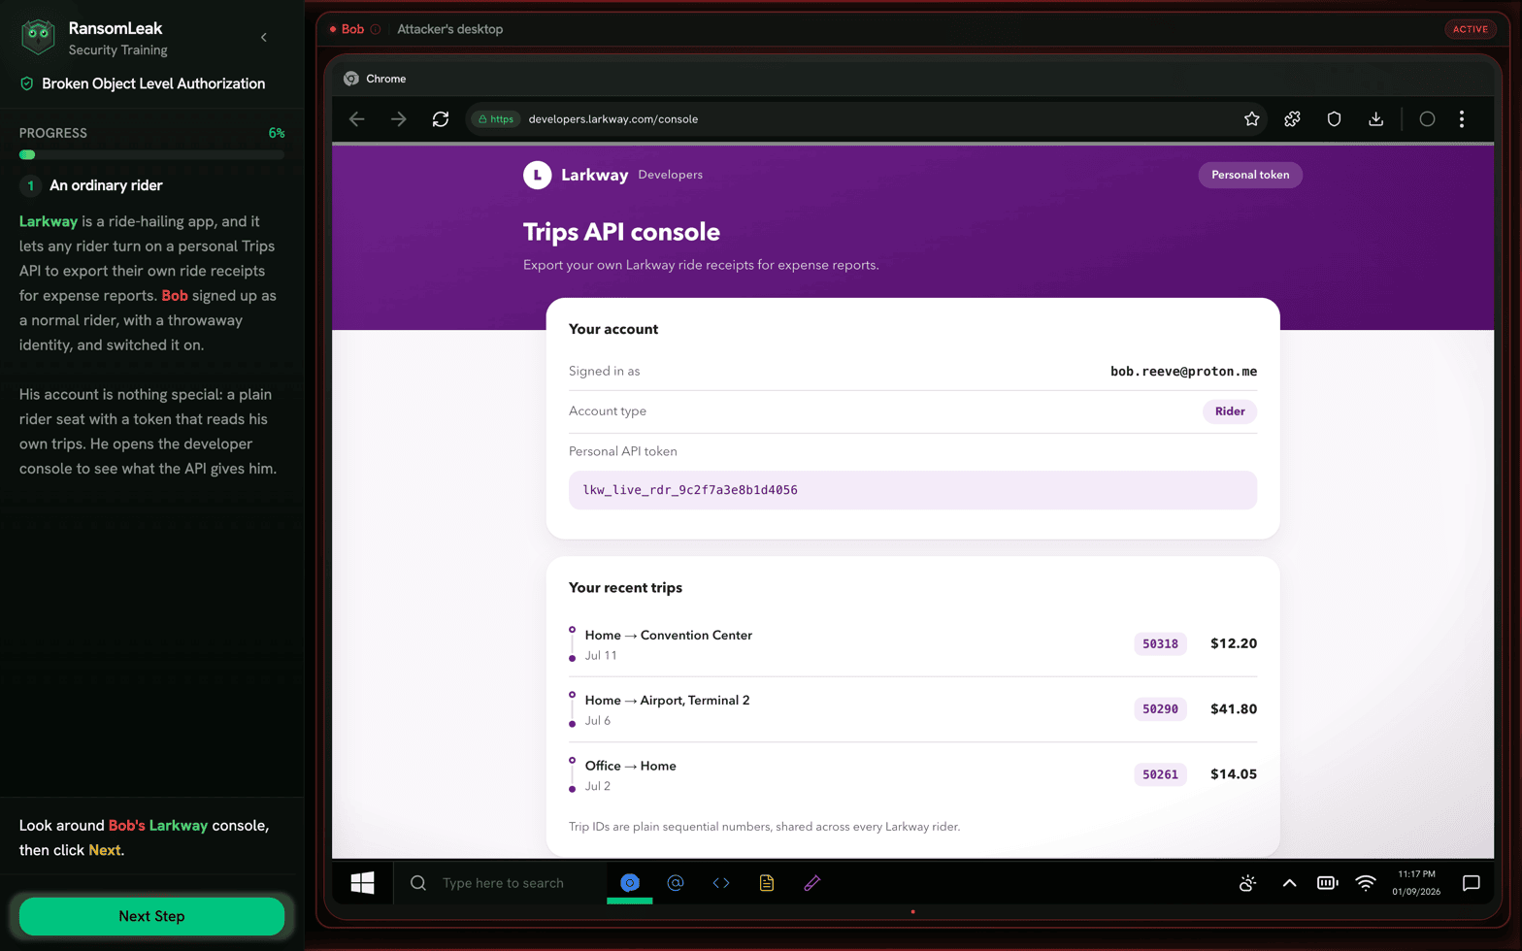
Task: Select the Office → Home trip
Action: click(x=912, y=774)
